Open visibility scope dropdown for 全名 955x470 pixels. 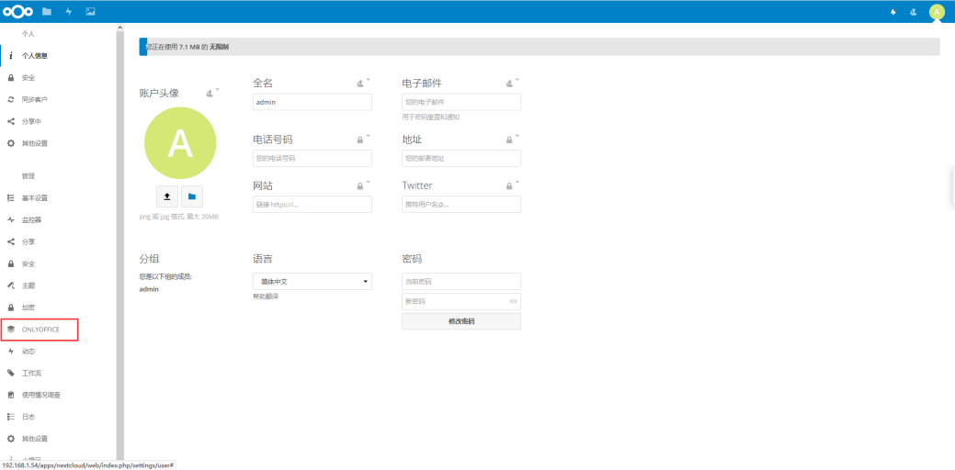(x=363, y=83)
